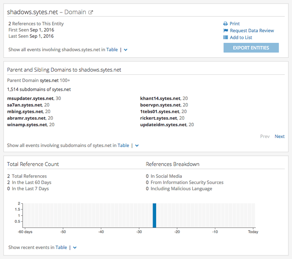Click the Add to List icon
This screenshot has height=259, width=292.
[x=225, y=38]
